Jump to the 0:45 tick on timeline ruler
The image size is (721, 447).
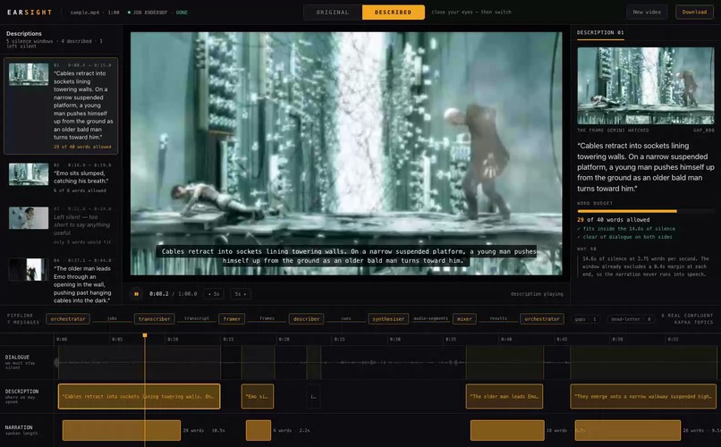[562, 339]
